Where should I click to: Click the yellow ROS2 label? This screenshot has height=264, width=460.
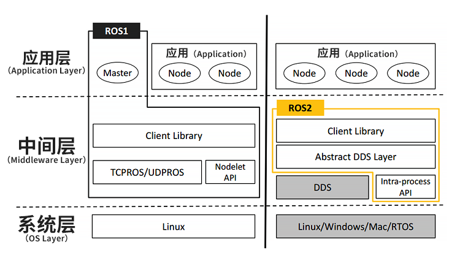pyautogui.click(x=300, y=108)
